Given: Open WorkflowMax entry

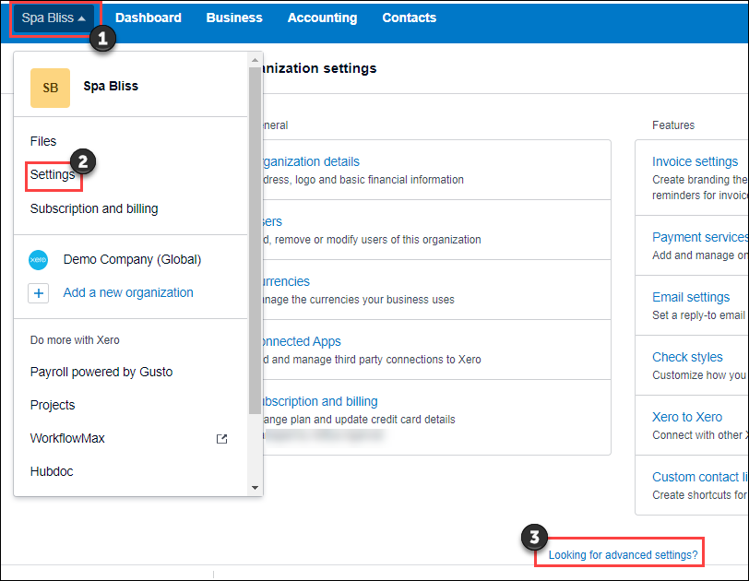Looking at the screenshot, I should click(67, 438).
